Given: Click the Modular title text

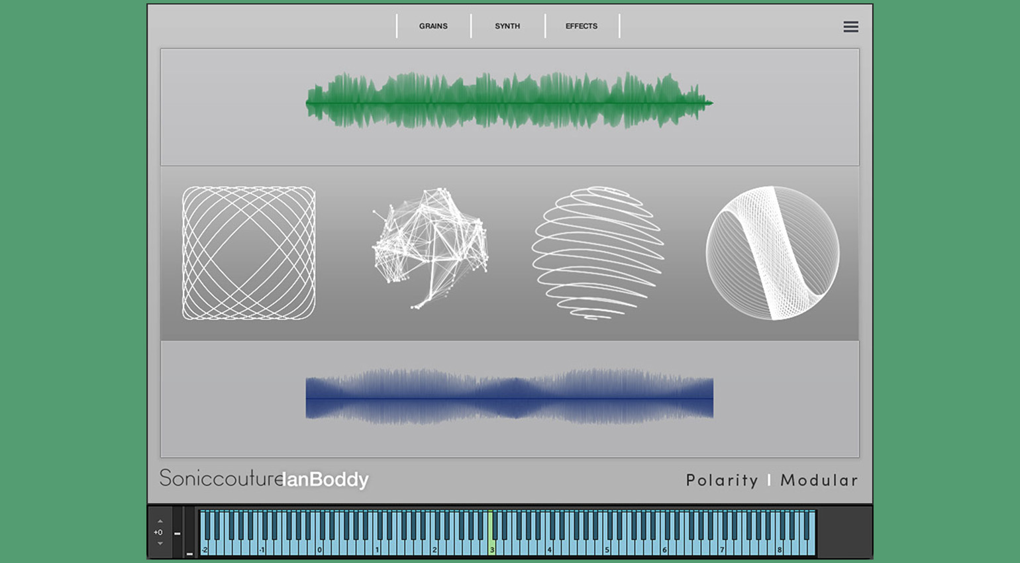Looking at the screenshot, I should tap(819, 480).
